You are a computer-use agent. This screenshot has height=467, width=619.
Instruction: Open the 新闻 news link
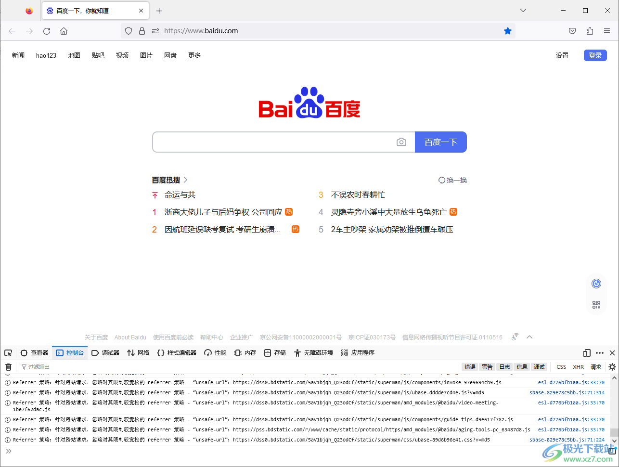click(18, 55)
